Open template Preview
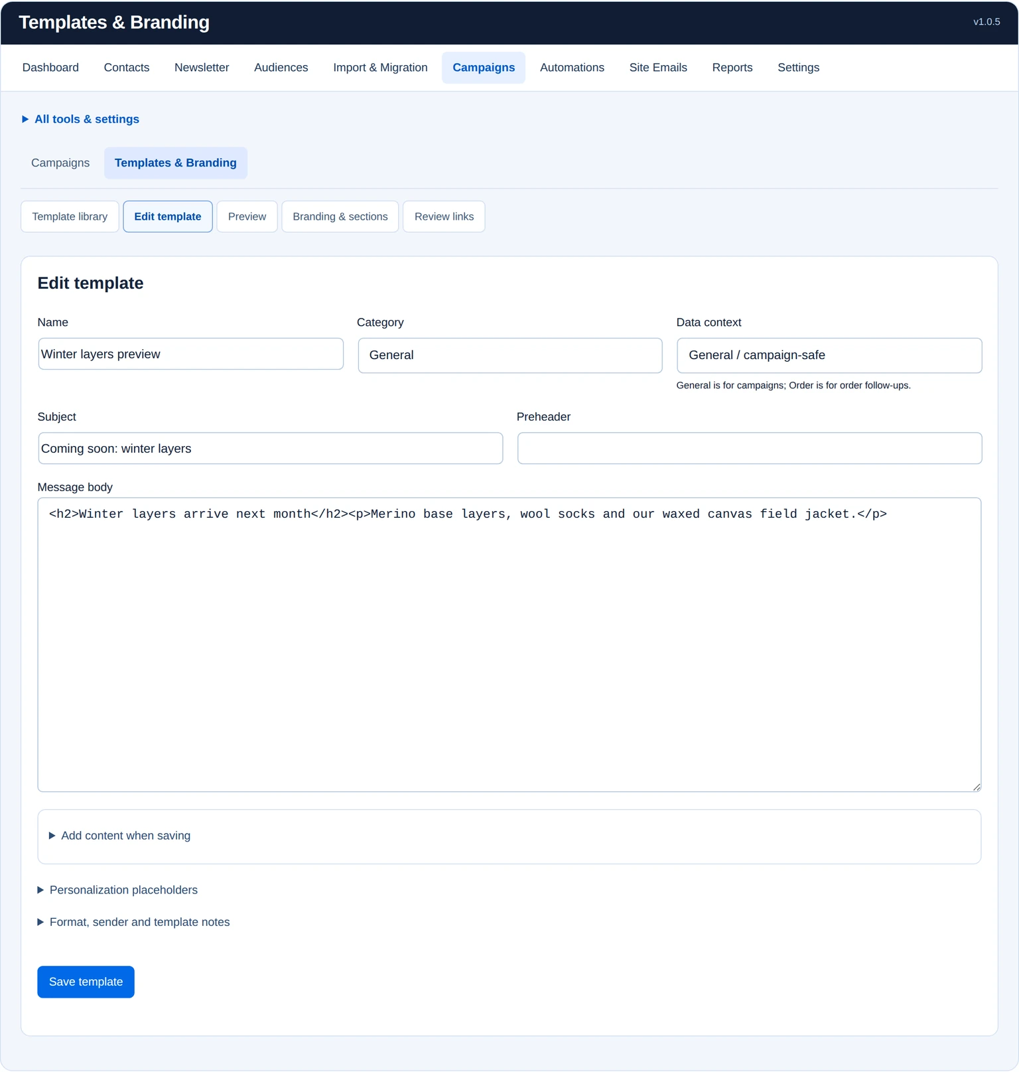 point(247,216)
